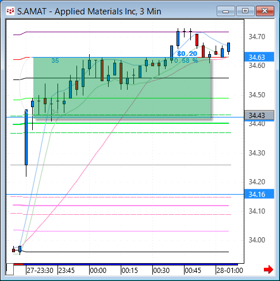Click the 28-01:00 time axis label

[x=229, y=271]
